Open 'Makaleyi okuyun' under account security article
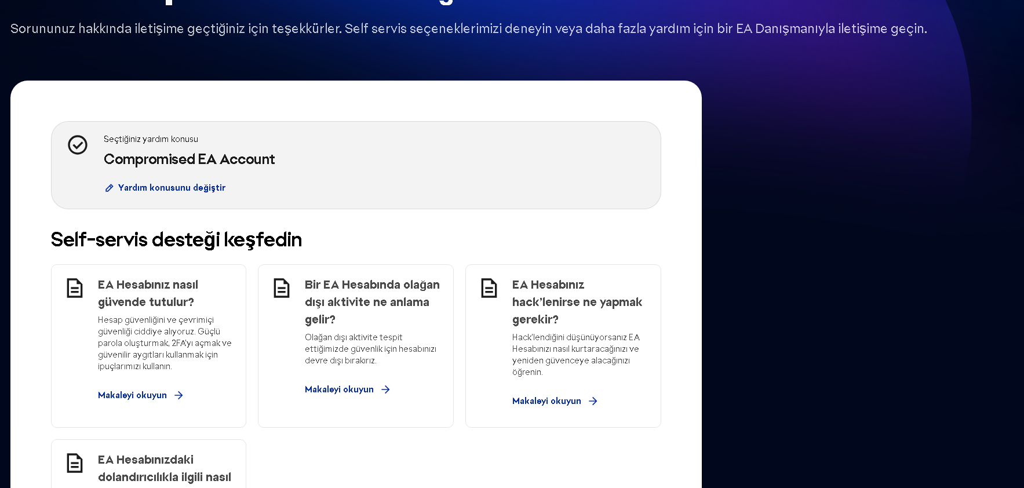 [132, 395]
